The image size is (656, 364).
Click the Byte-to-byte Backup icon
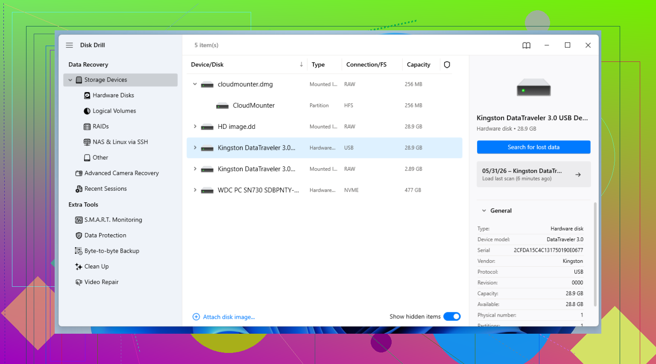(79, 251)
